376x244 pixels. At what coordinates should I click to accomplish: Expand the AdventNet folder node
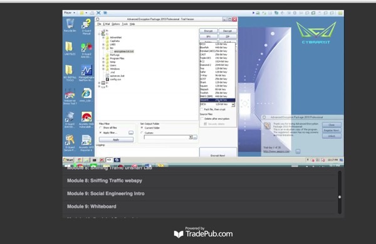[103, 38]
